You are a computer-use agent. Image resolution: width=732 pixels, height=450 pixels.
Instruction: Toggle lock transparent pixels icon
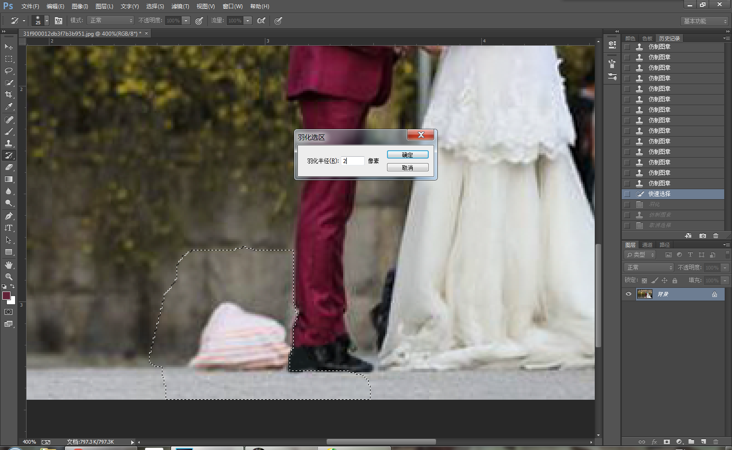click(x=644, y=281)
